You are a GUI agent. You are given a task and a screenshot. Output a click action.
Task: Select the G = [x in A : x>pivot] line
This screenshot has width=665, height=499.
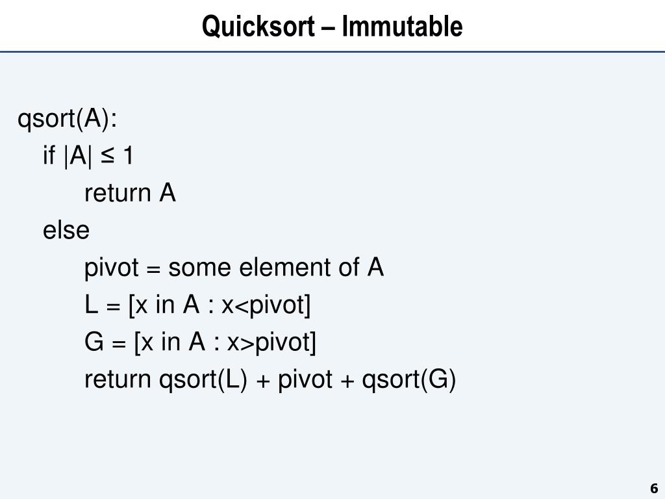click(200, 342)
